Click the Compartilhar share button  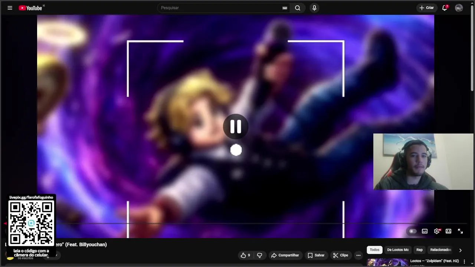point(285,255)
